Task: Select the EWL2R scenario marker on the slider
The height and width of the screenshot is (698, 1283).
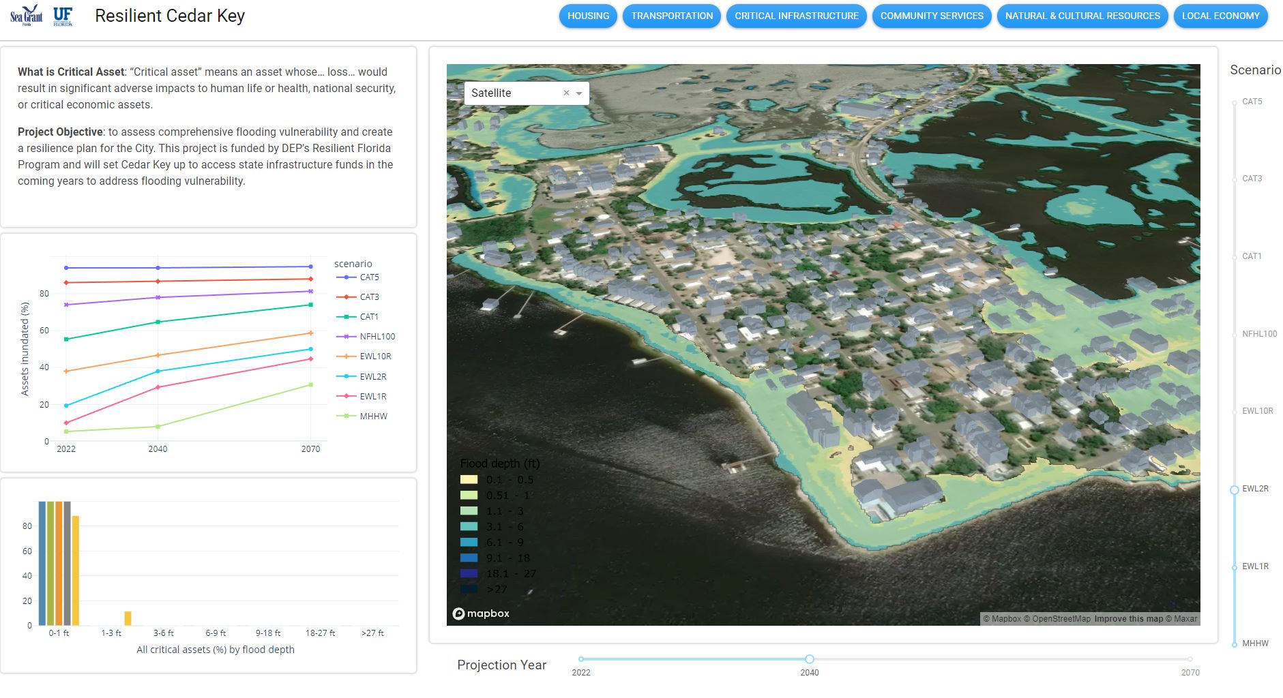Action: (x=1234, y=489)
